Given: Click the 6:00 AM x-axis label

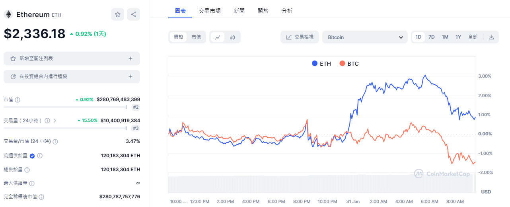Looking at the screenshot, I should 430,202.
